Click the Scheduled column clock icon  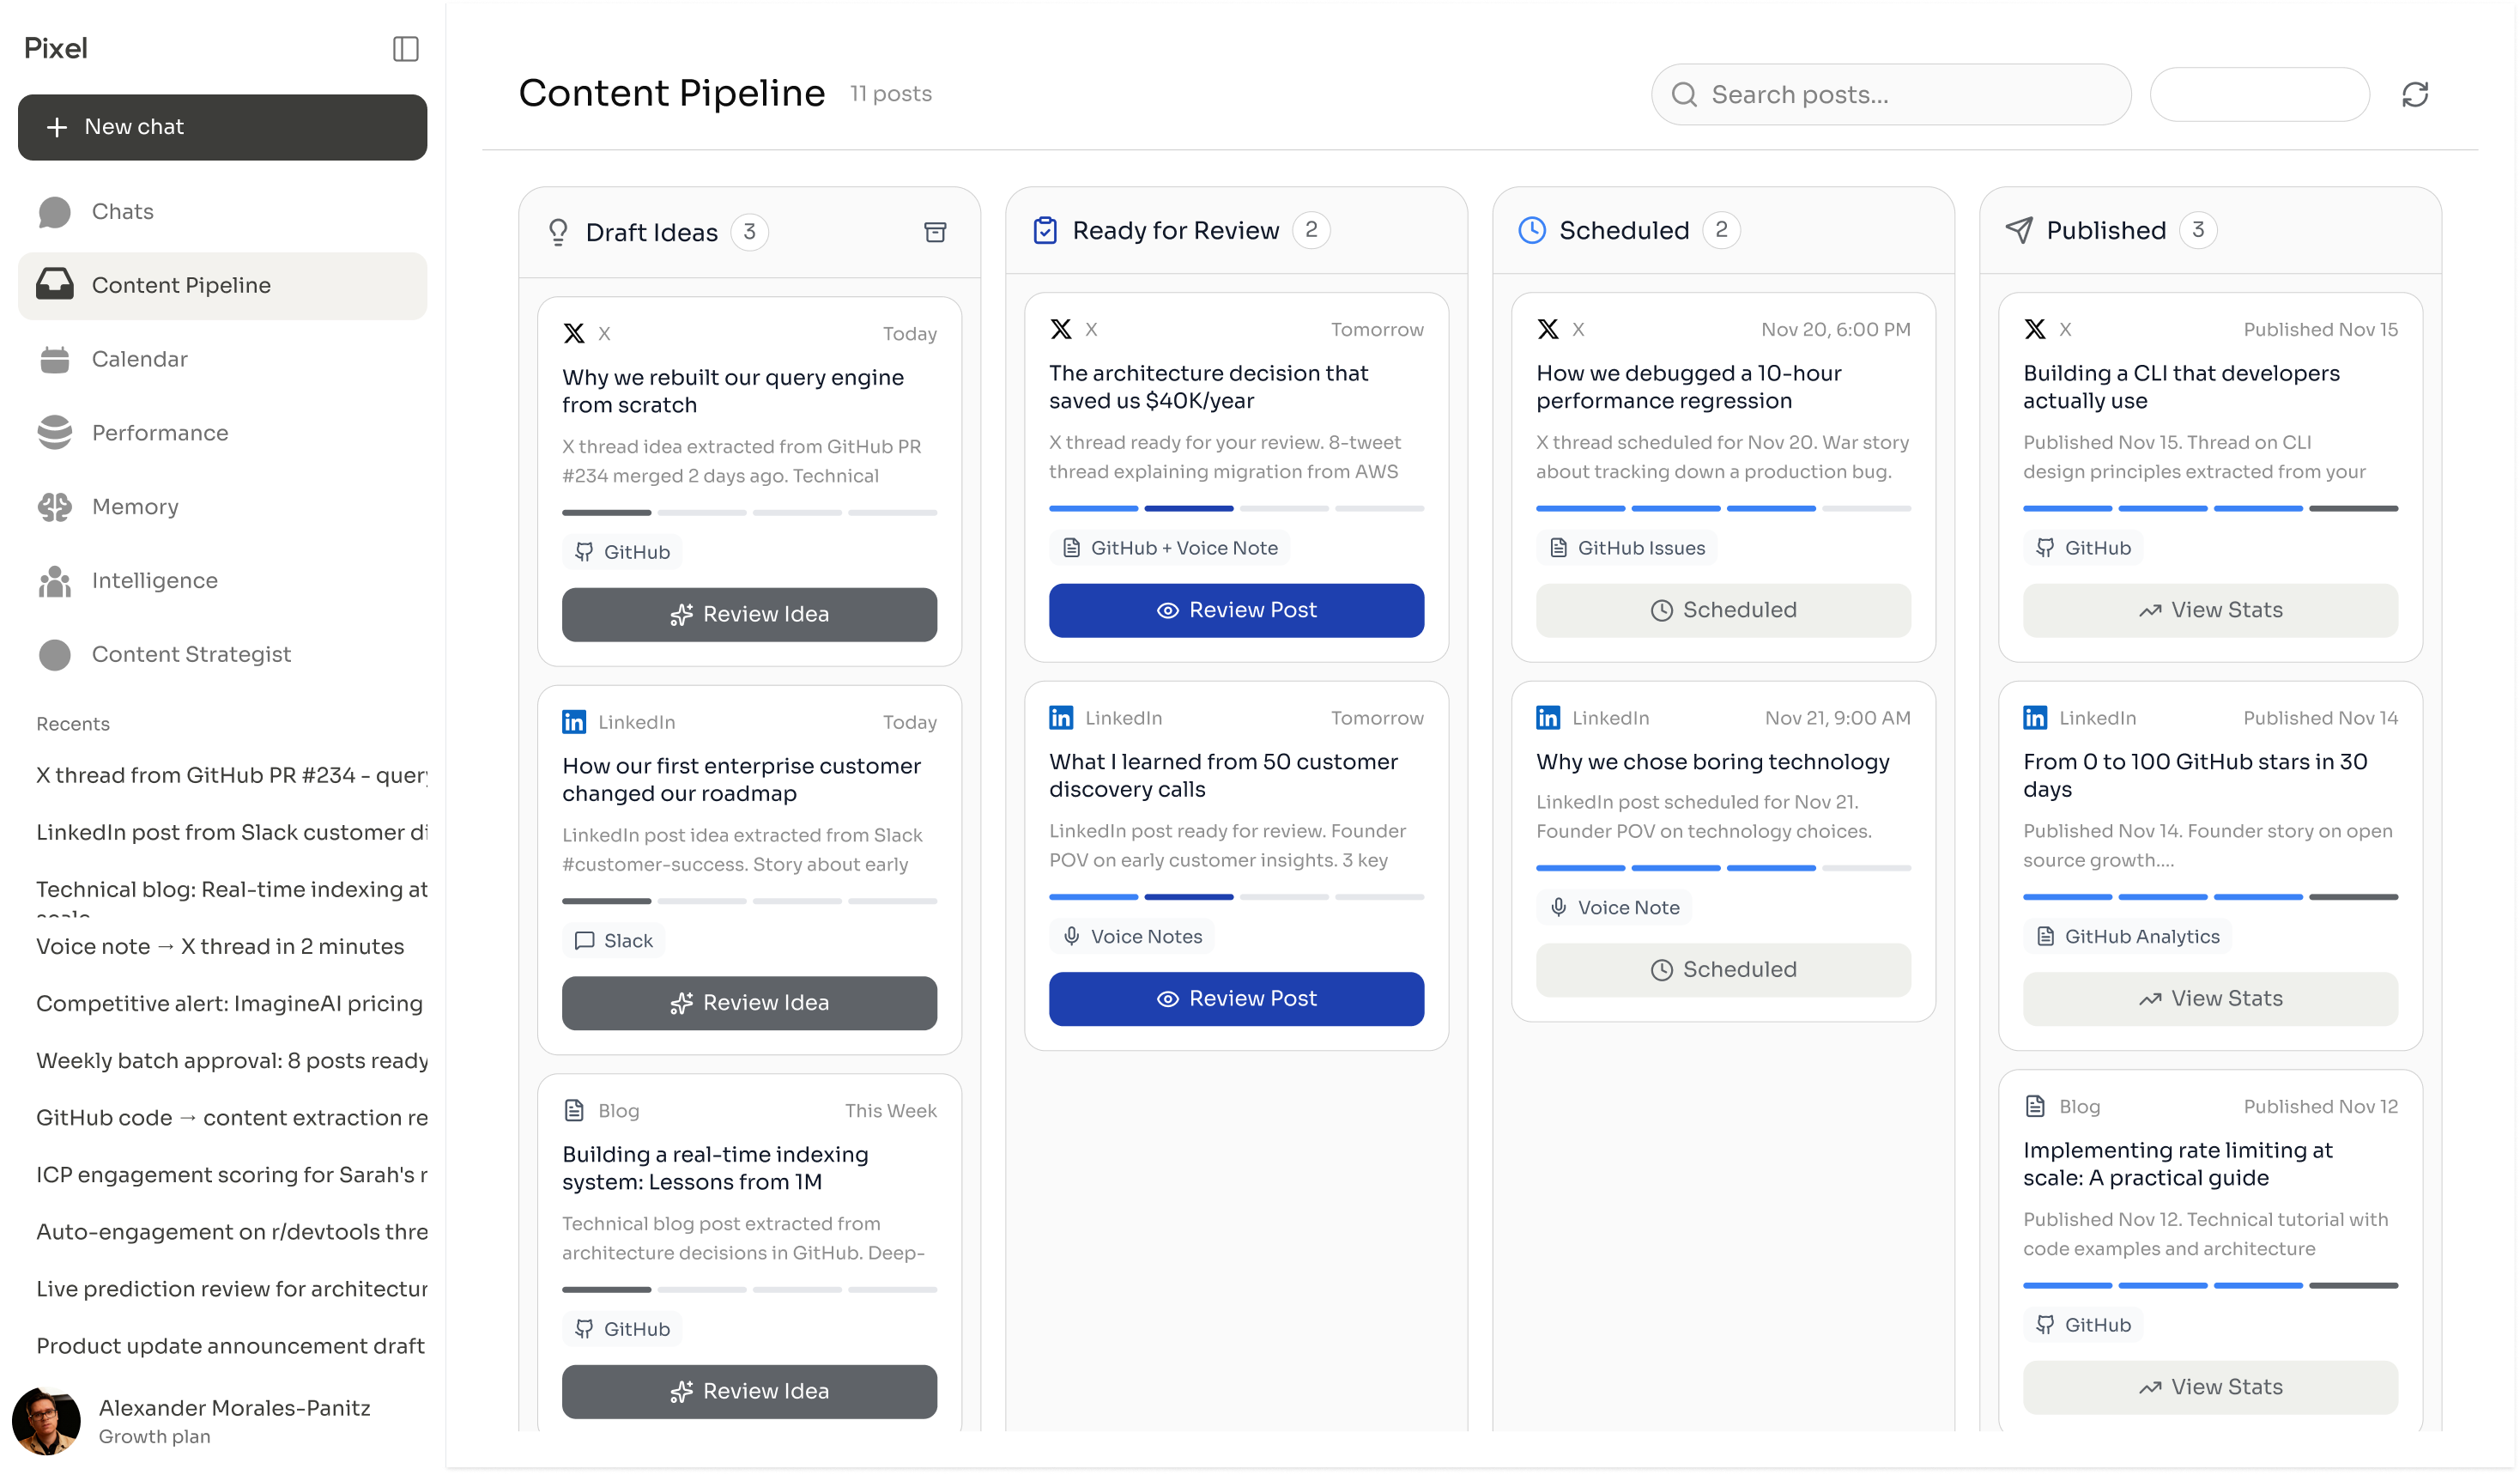coord(1531,231)
